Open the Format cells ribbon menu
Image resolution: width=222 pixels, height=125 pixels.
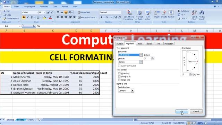[x=171, y=15]
